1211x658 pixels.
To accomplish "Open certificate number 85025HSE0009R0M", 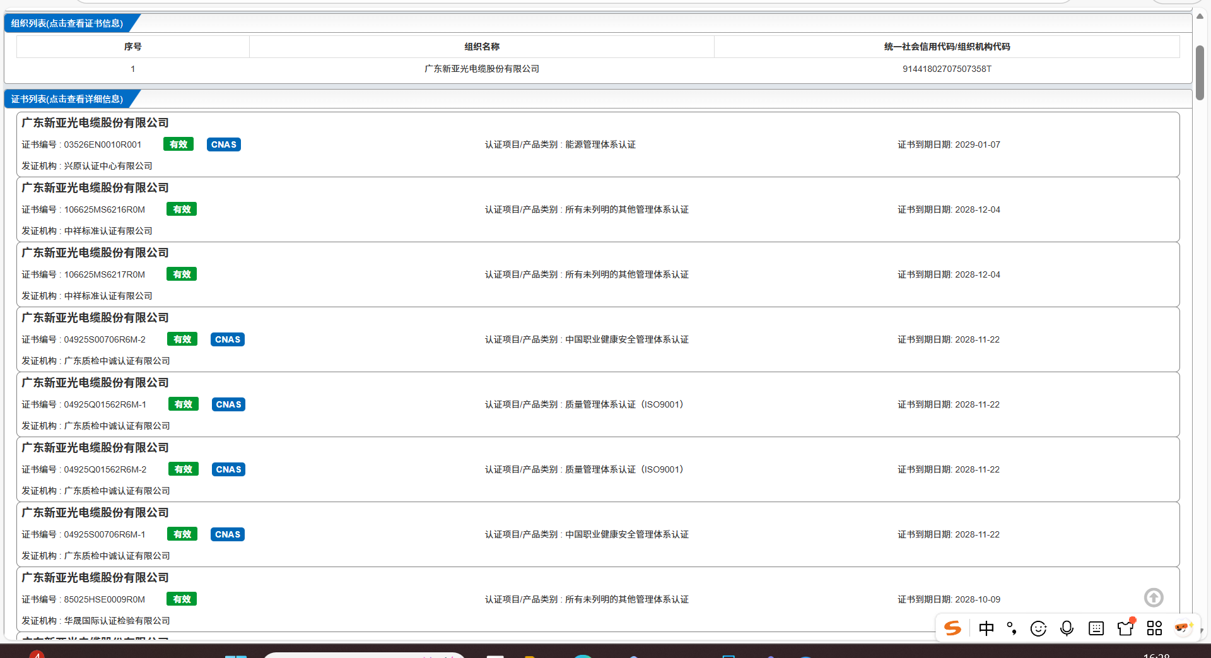I will (x=105, y=599).
